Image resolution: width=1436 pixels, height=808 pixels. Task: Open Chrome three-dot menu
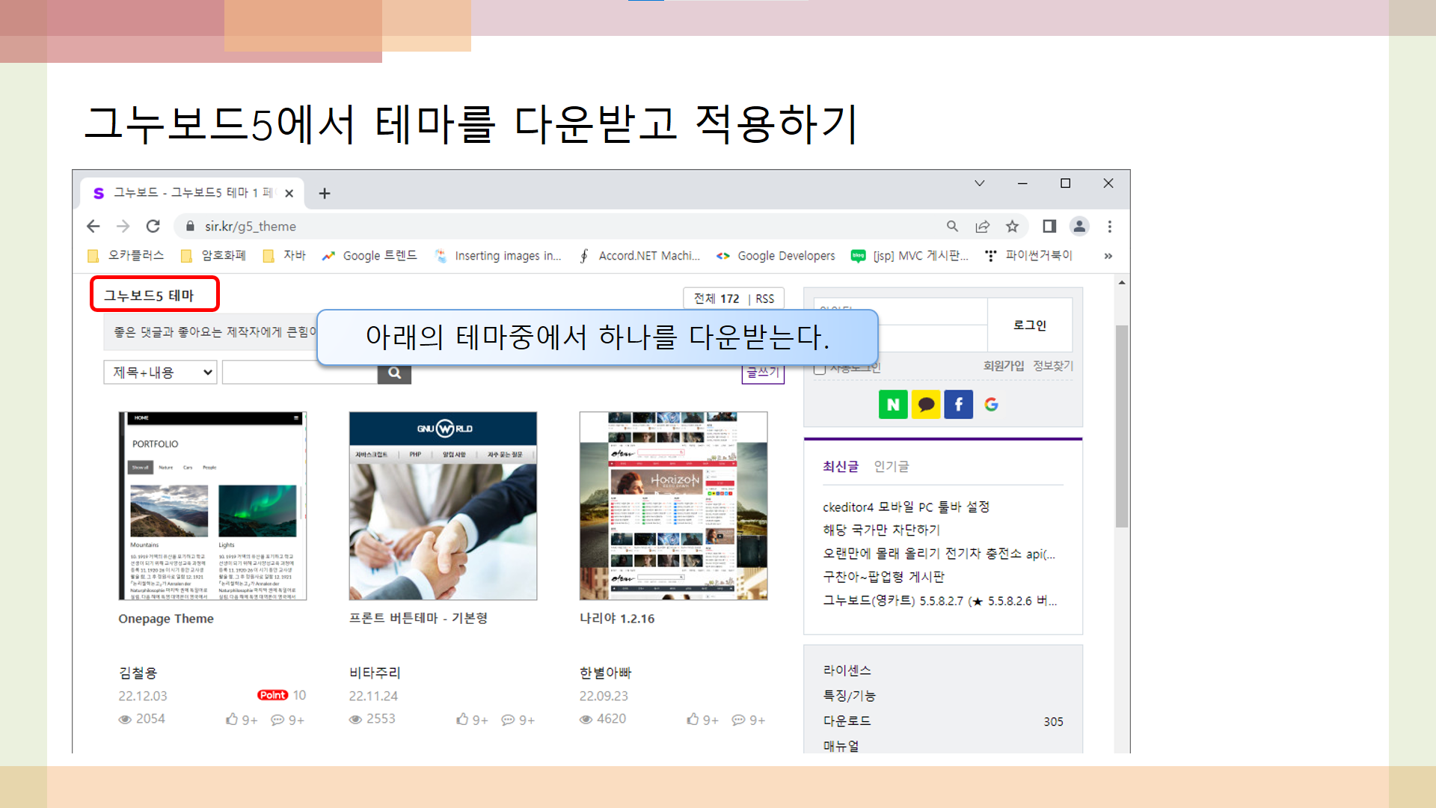pos(1109,226)
